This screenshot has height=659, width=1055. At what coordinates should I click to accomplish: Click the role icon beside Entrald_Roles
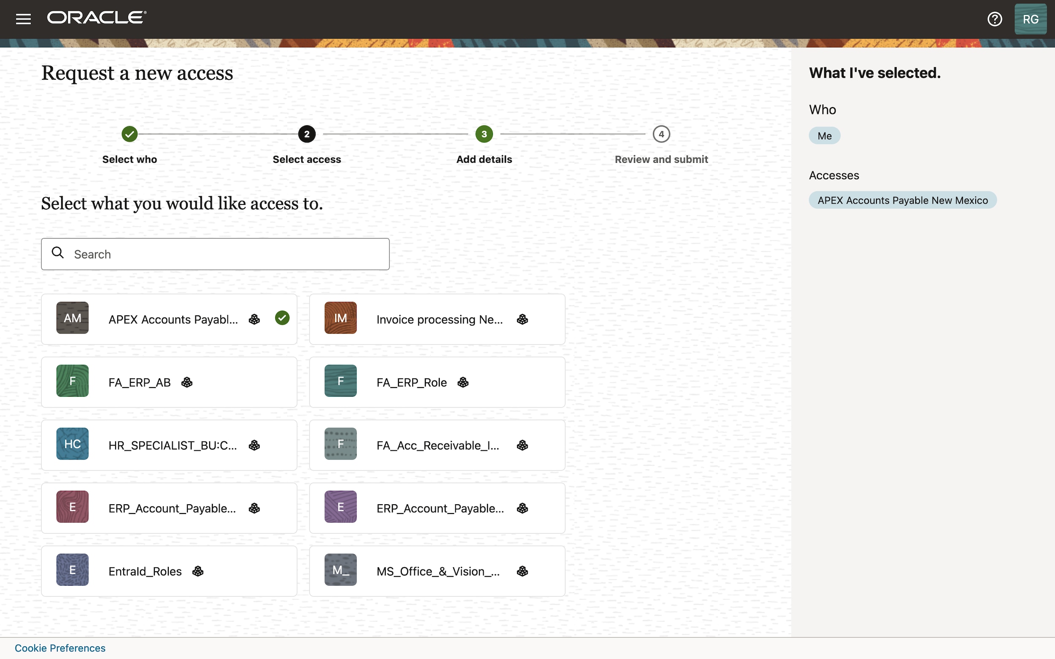pos(198,571)
